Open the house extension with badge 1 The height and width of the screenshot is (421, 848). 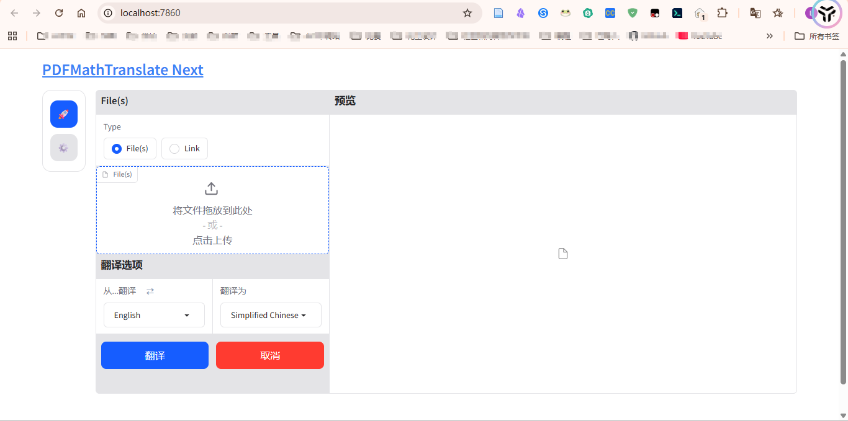(x=700, y=14)
